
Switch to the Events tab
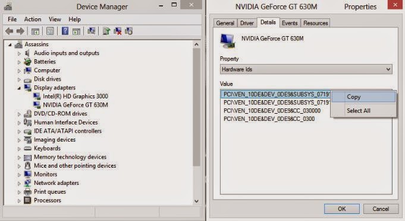pyautogui.click(x=289, y=23)
